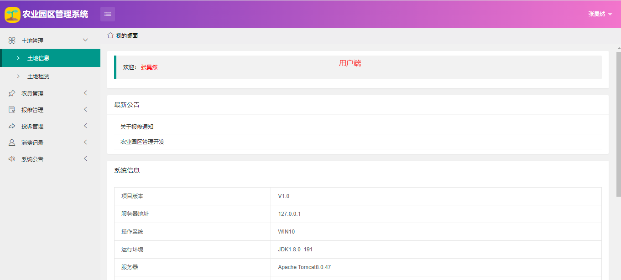Viewport: 621px width, 280px height.
Task: Click the 农业园区管理系统 title
Action: (x=55, y=14)
